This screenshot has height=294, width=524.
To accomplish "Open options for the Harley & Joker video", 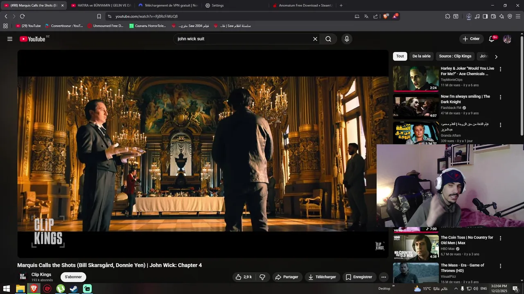I will point(500,69).
